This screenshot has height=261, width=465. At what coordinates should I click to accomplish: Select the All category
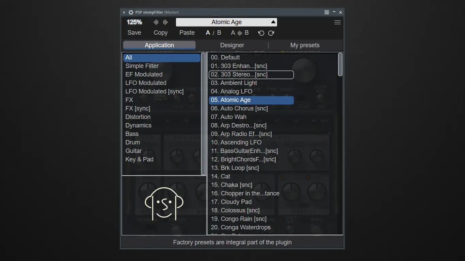tap(162, 57)
